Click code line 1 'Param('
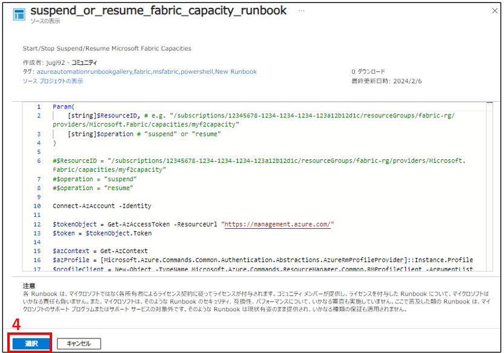Image resolution: width=504 pixels, height=353 pixels. pos(64,107)
